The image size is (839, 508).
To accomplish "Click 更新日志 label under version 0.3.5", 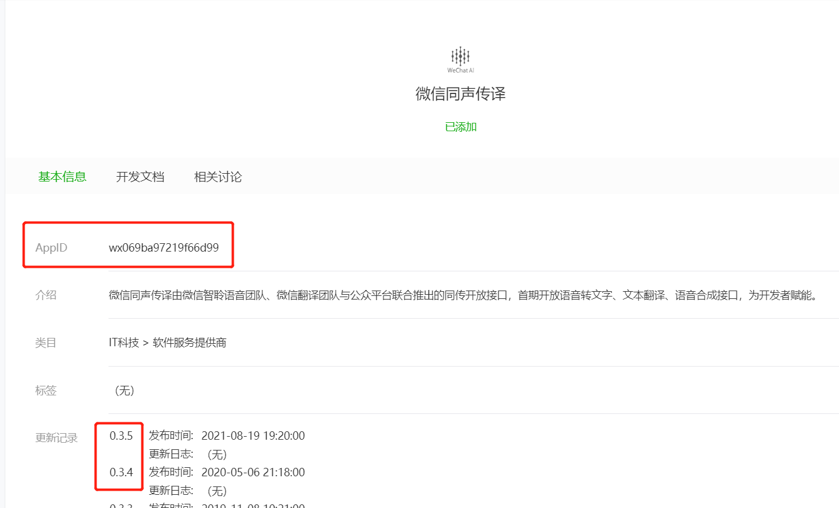I will pos(171,454).
